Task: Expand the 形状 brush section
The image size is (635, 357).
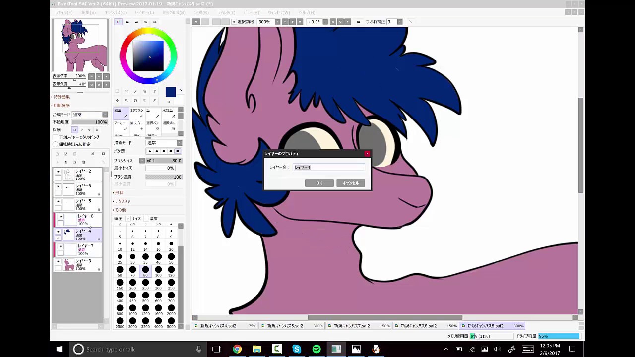Action: pyautogui.click(x=118, y=193)
